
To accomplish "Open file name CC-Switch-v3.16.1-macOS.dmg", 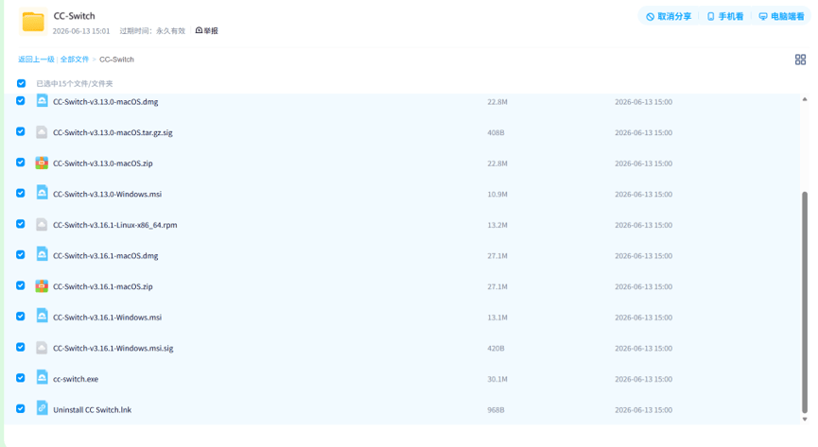I will pyautogui.click(x=105, y=255).
